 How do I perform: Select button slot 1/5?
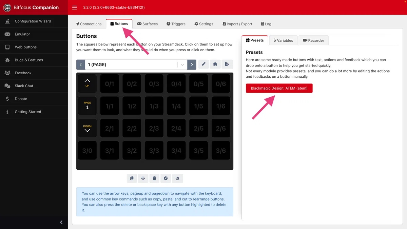(199, 106)
